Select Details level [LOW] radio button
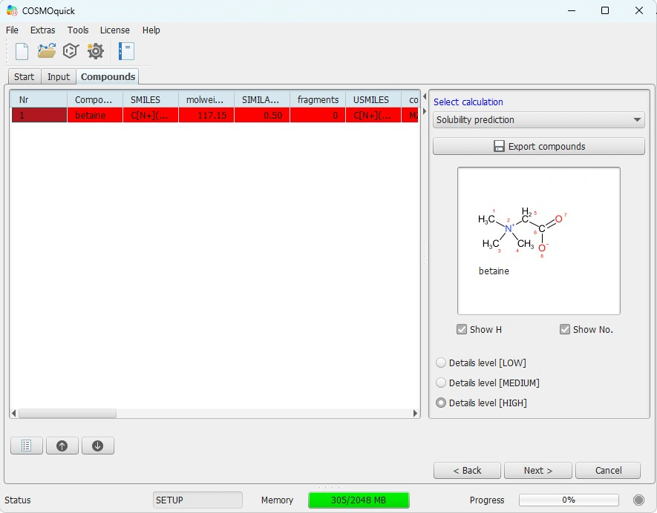657x513 pixels. pyautogui.click(x=441, y=363)
